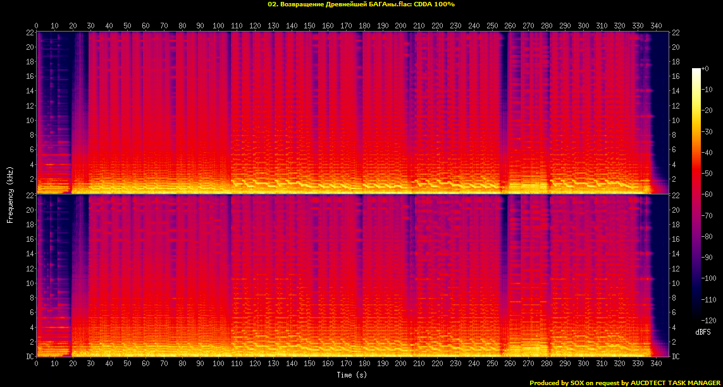Click the 'Produced by SOX' credit text

[x=554, y=383]
